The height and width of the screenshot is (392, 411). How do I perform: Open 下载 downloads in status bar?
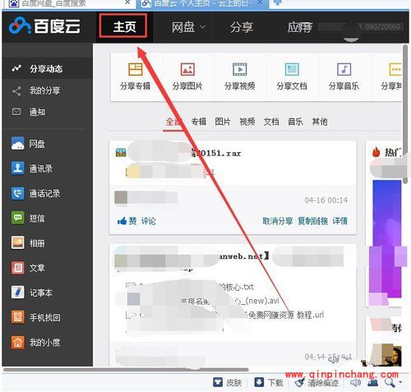coord(269,382)
